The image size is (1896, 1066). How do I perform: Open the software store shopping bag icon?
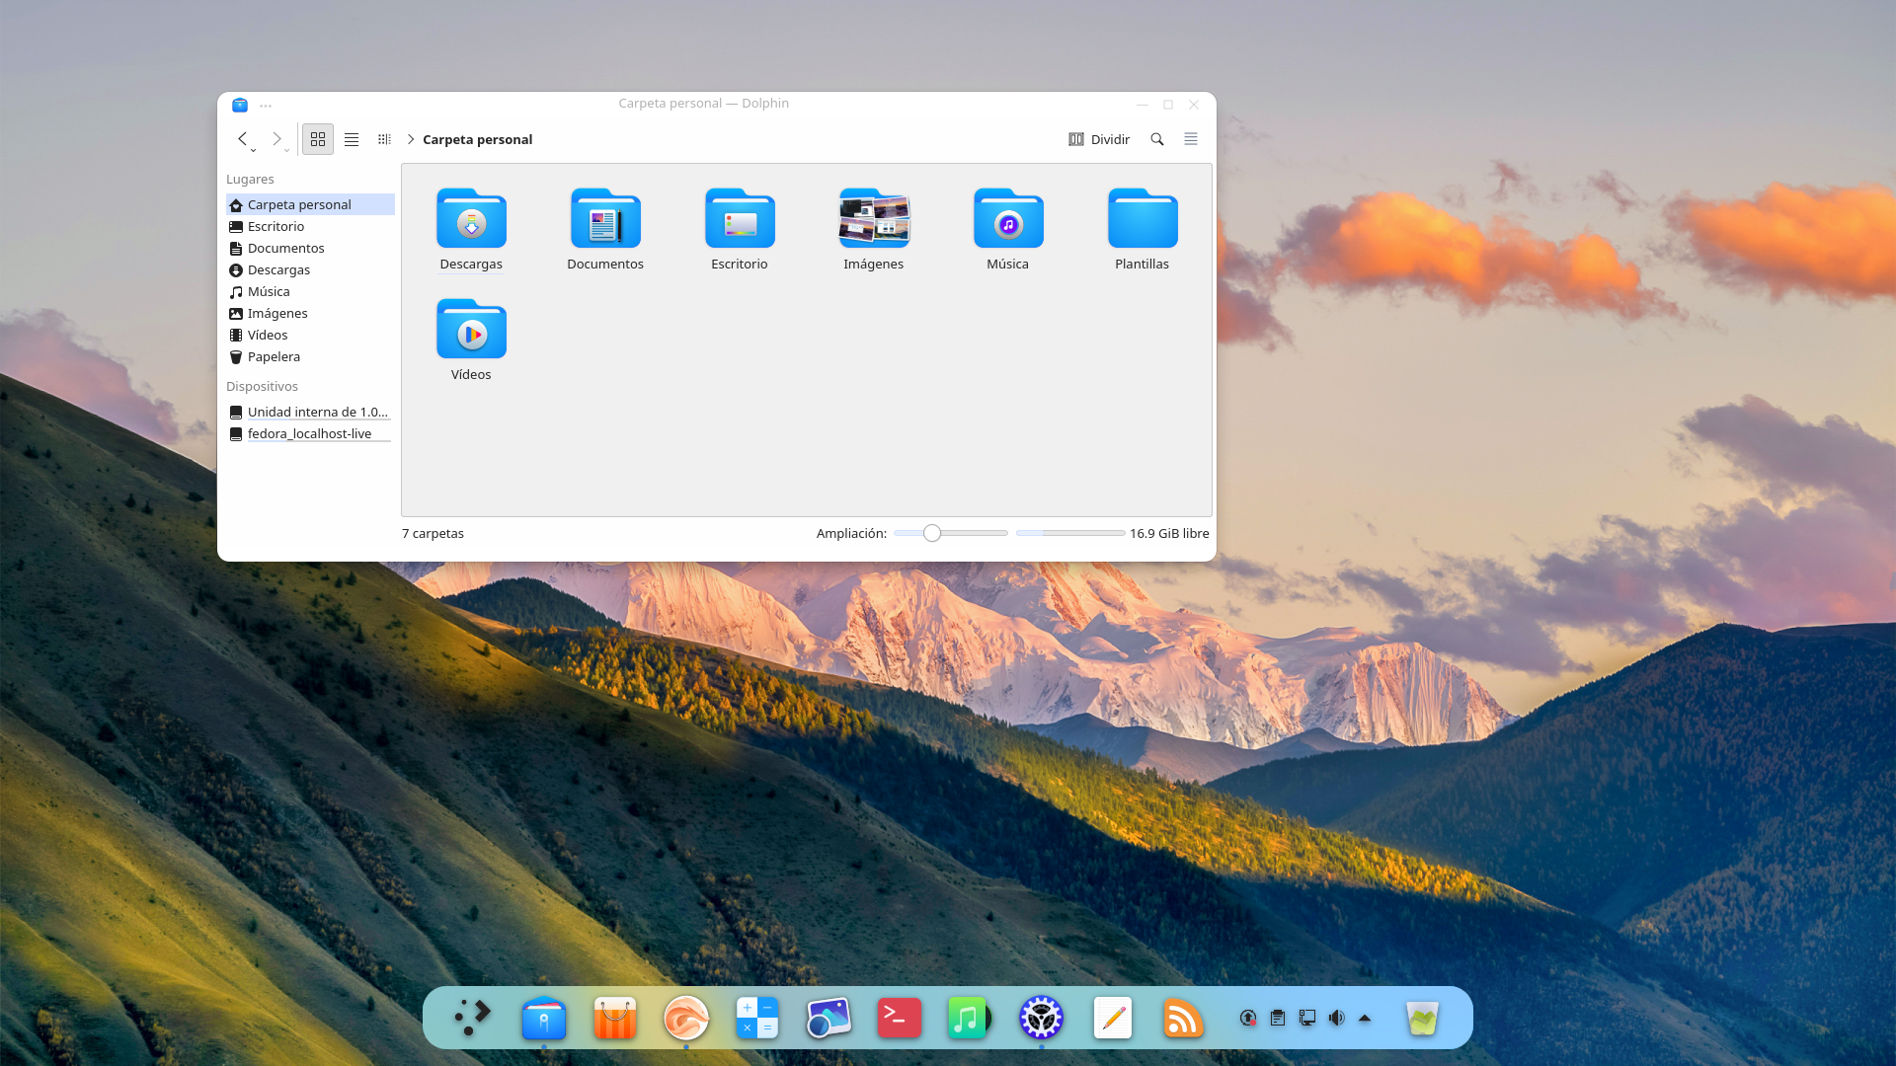point(615,1018)
